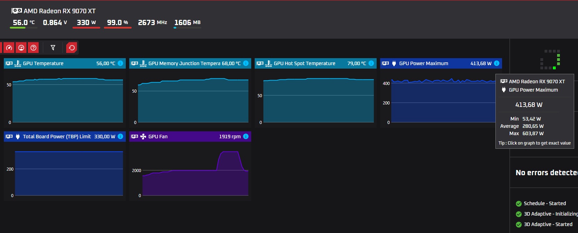
Task: Select the 56.0 °C temperature readout
Action: tap(24, 23)
